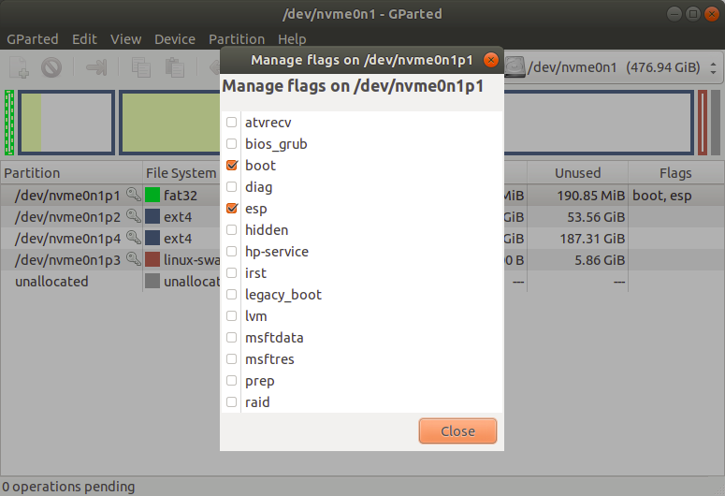Click the green fat32 color swatch
Image resolution: width=725 pixels, height=496 pixels.
(x=153, y=196)
